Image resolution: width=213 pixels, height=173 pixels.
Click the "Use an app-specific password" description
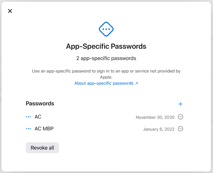106,71
